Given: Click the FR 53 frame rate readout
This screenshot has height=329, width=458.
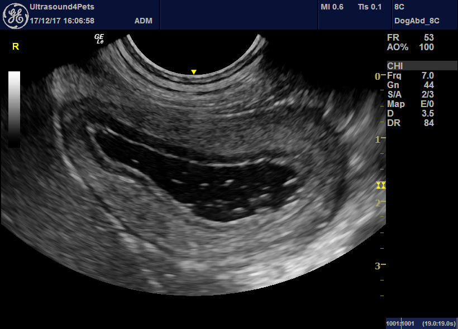Looking at the screenshot, I should click(x=411, y=37).
